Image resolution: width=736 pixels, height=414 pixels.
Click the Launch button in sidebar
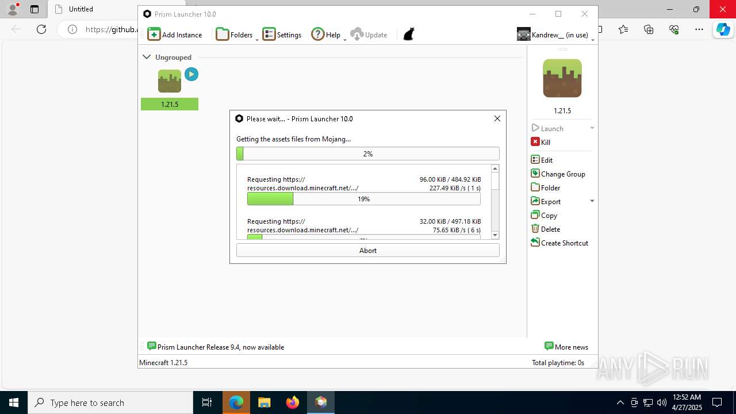(x=547, y=128)
